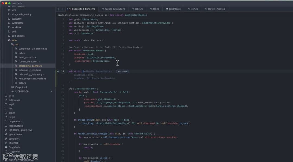Open the icon.rs tab

point(192,9)
